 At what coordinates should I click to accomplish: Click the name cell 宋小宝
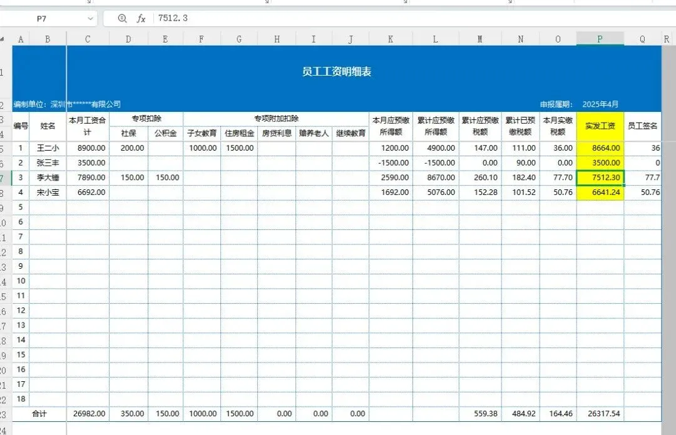click(x=48, y=192)
